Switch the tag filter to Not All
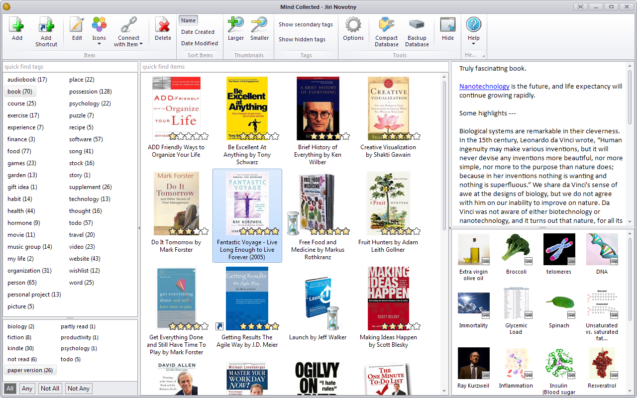The height and width of the screenshot is (398, 637). click(x=50, y=389)
